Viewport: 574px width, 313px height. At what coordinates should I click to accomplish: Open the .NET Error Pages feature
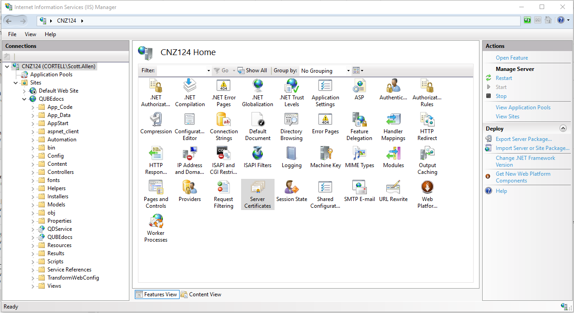(223, 92)
